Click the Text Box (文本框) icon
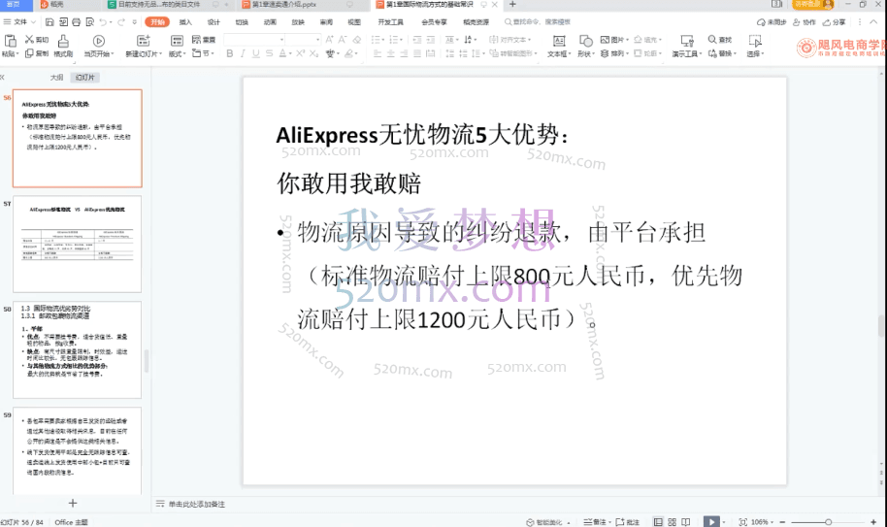This screenshot has height=527, width=887. point(559,41)
